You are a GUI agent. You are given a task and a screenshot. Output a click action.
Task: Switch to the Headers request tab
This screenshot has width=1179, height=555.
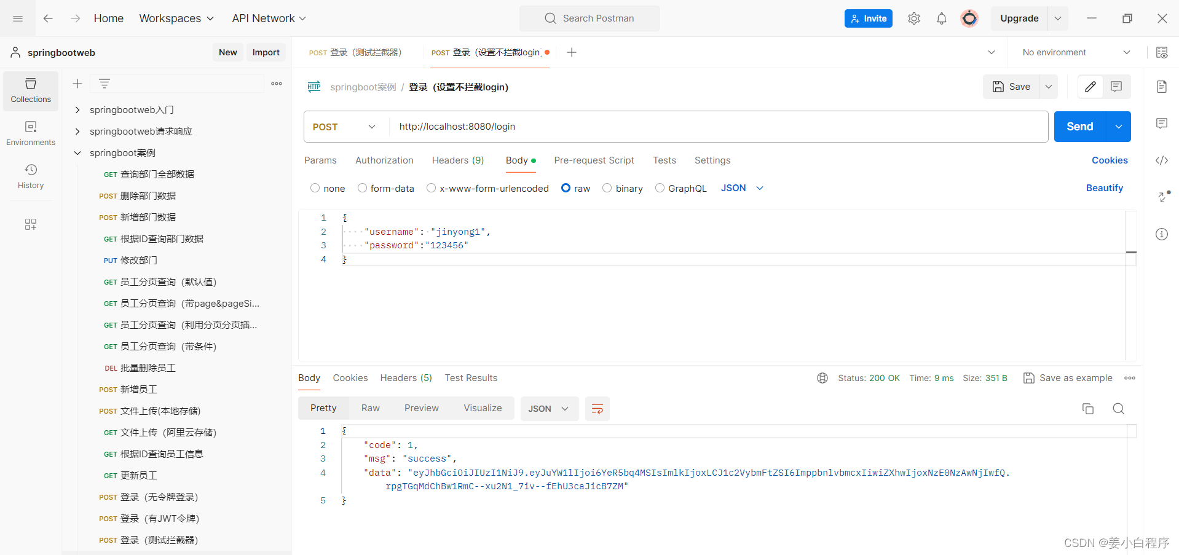457,160
